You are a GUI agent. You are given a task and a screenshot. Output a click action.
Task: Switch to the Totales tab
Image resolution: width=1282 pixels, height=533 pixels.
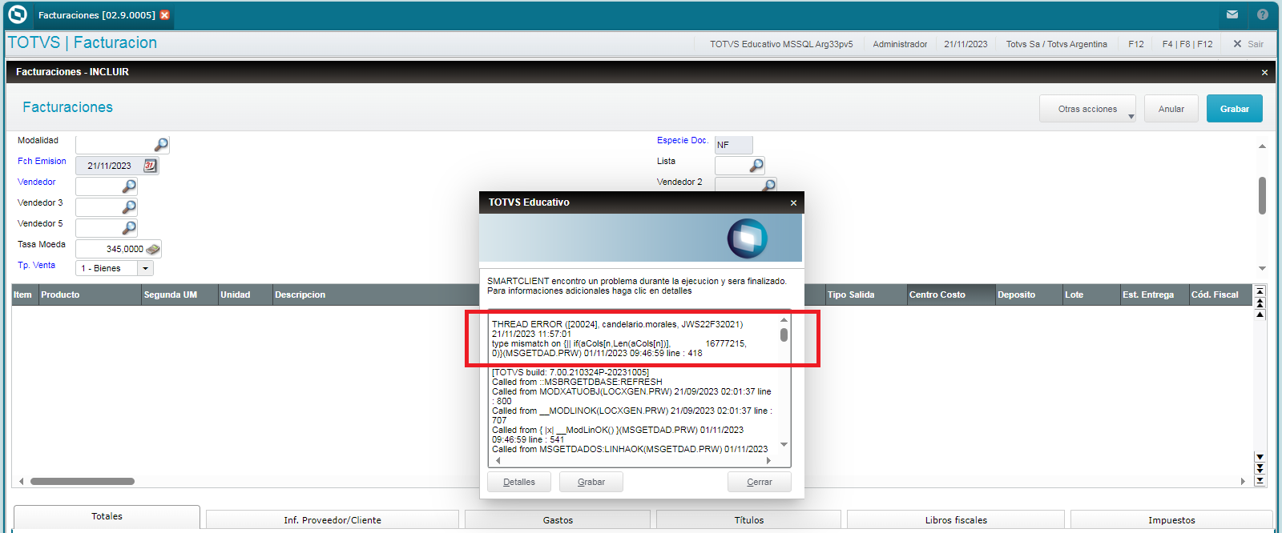click(x=107, y=517)
